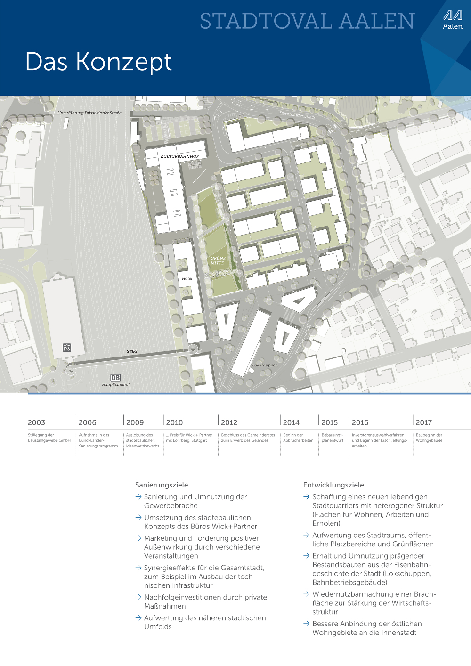Viewport: 471px width, 666px height.
Task: Click arrow bullet beside 'Marketing und Förderung'
Action: click(138, 538)
